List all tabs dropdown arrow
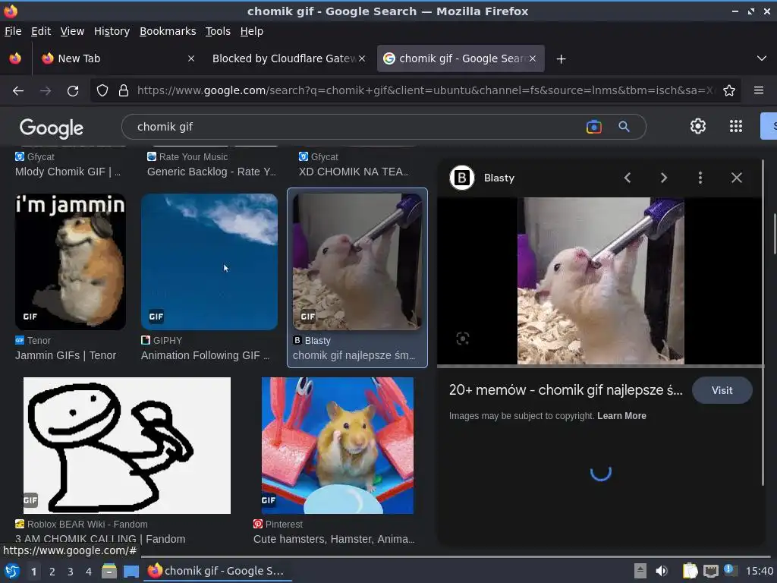The image size is (777, 583). click(762, 58)
